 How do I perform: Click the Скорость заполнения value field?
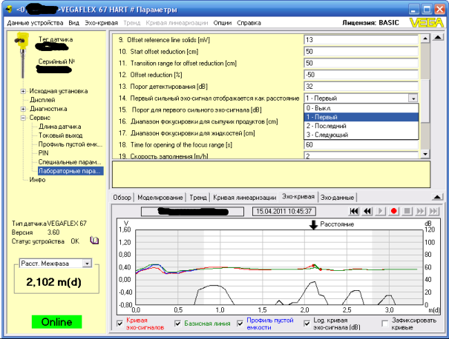point(361,155)
